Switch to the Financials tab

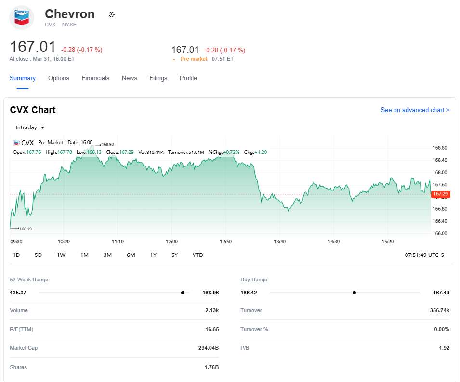(x=95, y=78)
